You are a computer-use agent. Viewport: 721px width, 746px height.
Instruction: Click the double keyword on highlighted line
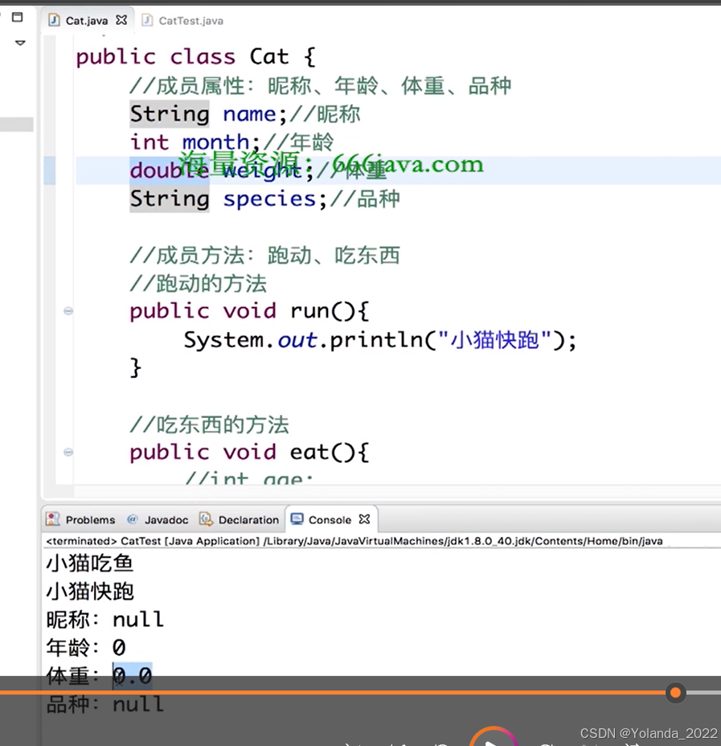point(169,170)
